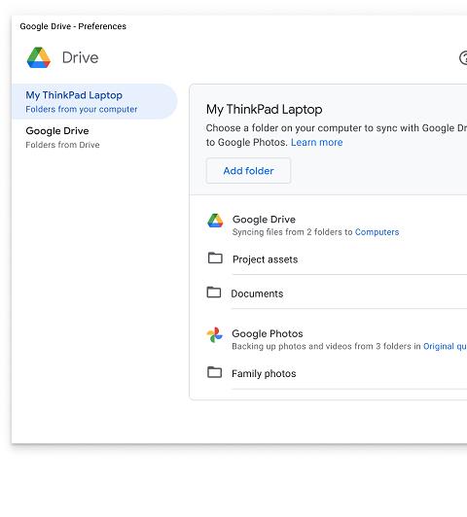Click the Google Photos pinwheel icon
The height and width of the screenshot is (517, 467).
[215, 334]
